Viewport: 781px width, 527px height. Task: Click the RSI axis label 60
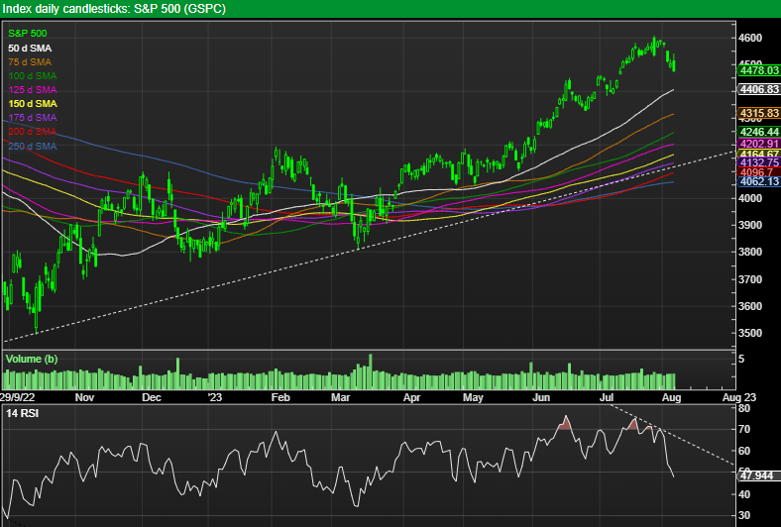pos(744,451)
